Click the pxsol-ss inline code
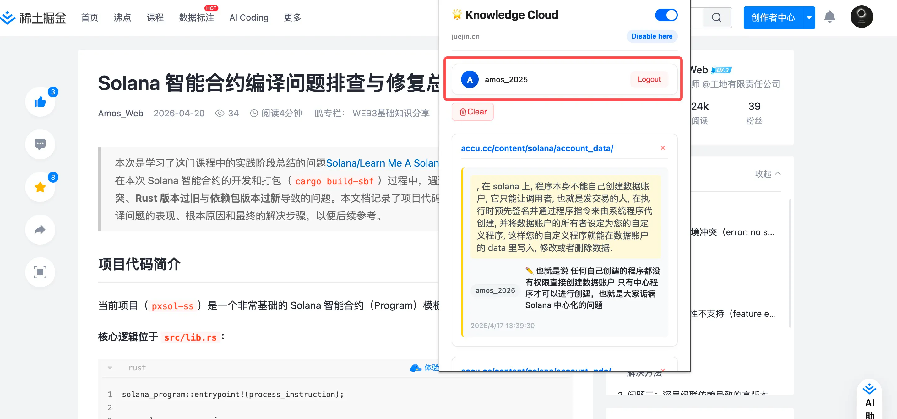The image size is (897, 419). (x=172, y=306)
